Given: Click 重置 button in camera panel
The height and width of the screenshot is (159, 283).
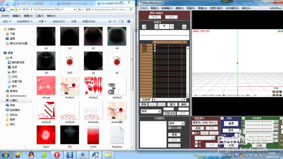Looking at the screenshot, I should (231, 123).
